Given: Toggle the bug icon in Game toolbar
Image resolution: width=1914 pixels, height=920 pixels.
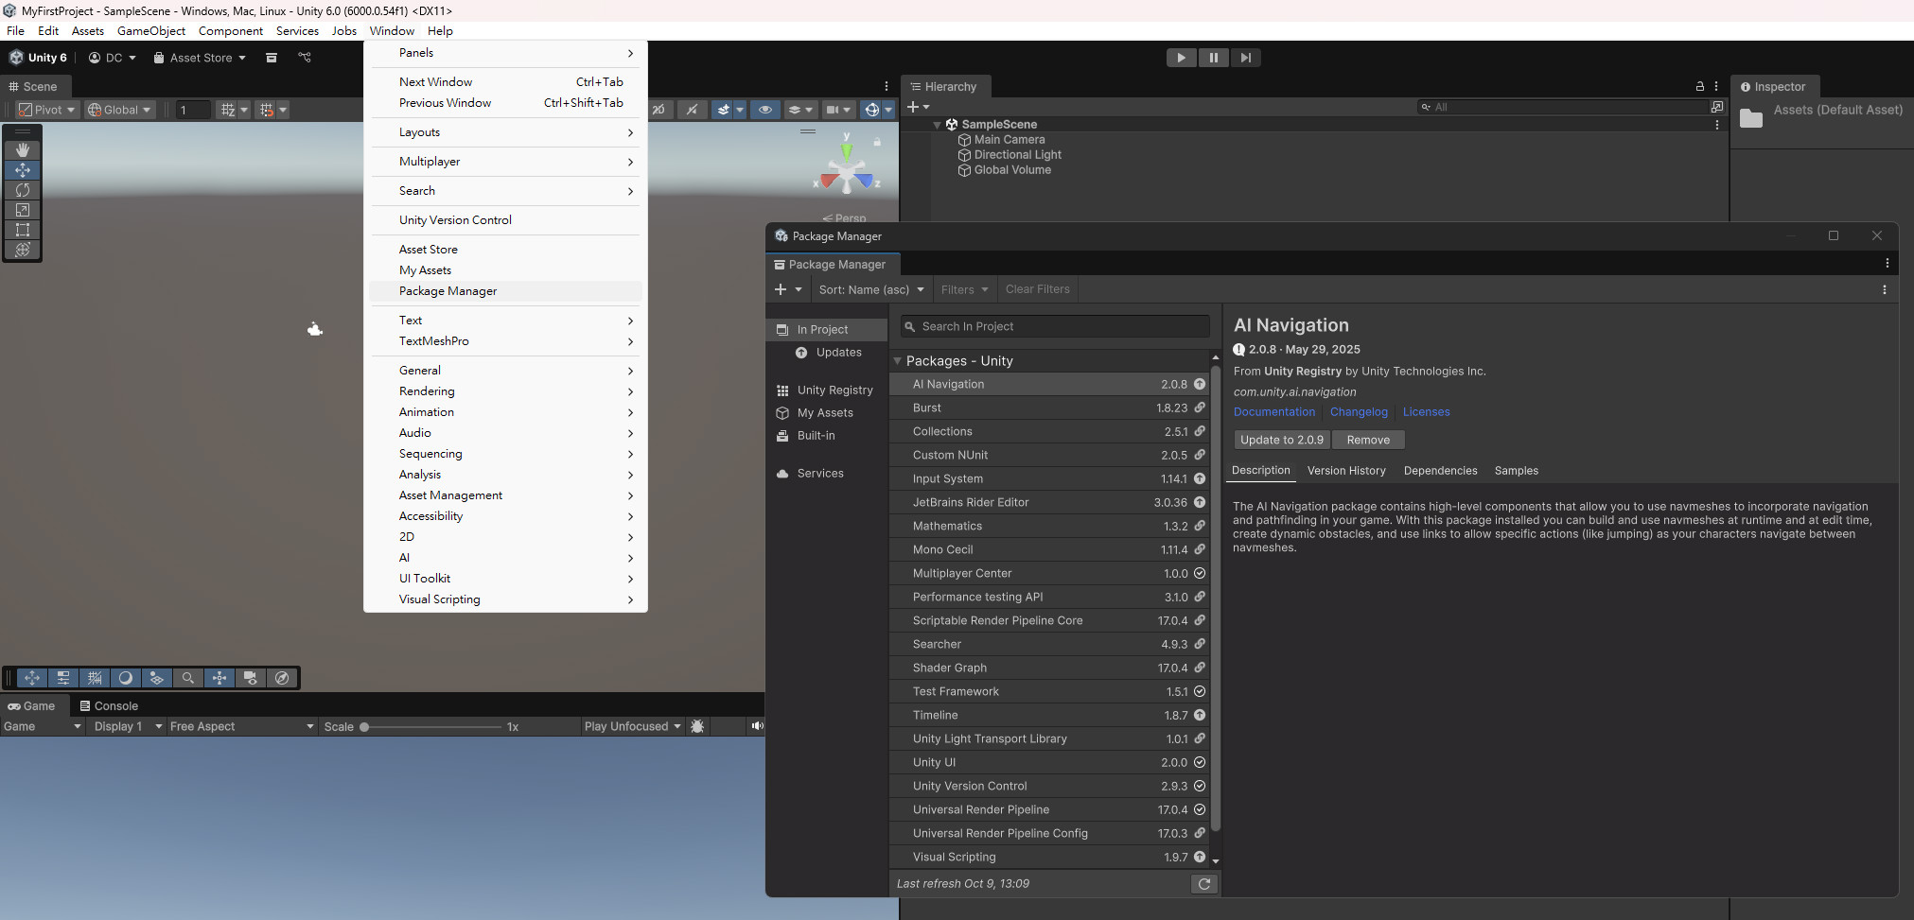Looking at the screenshot, I should click(x=697, y=726).
